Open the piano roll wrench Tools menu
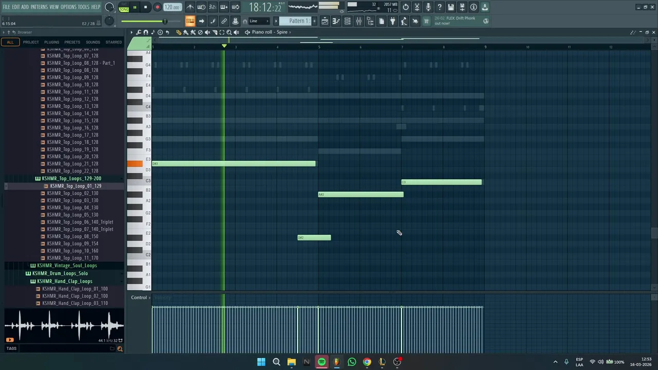This screenshot has height=370, width=658. click(x=139, y=32)
